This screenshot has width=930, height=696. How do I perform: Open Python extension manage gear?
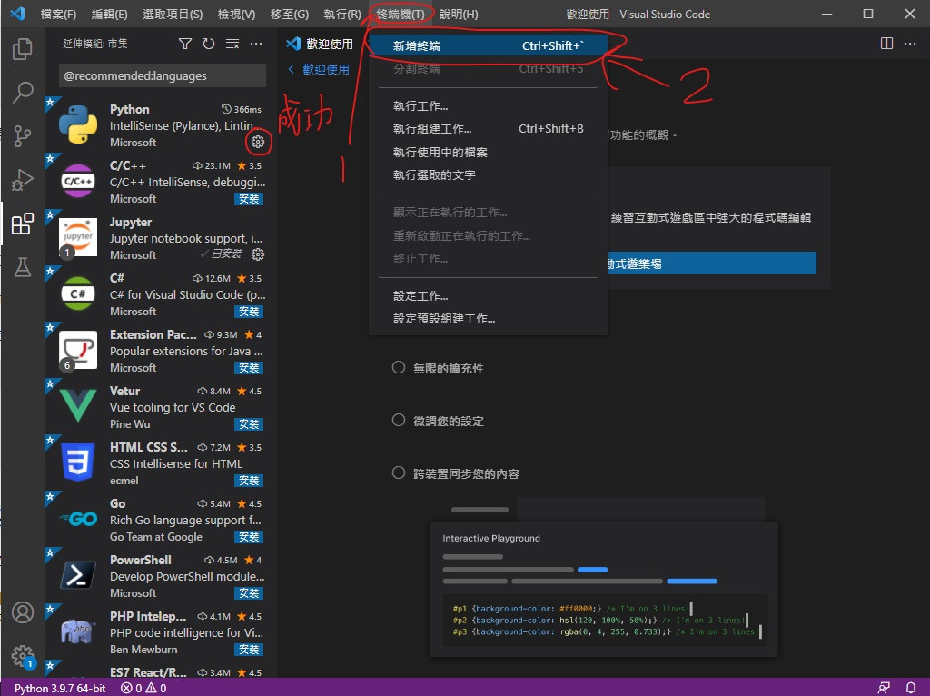257,142
